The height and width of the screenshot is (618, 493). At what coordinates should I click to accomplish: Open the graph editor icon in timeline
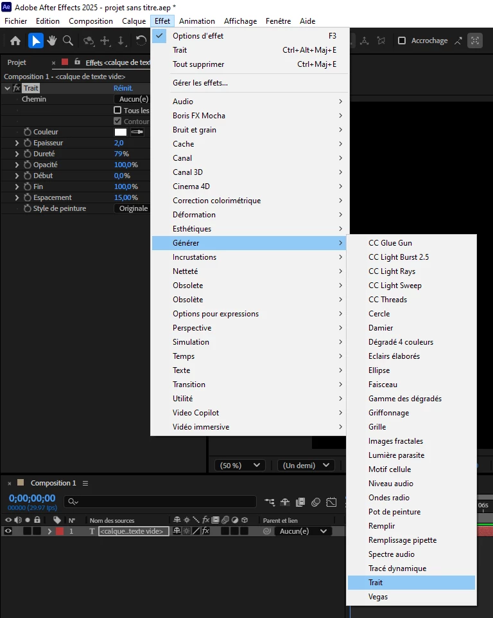331,502
